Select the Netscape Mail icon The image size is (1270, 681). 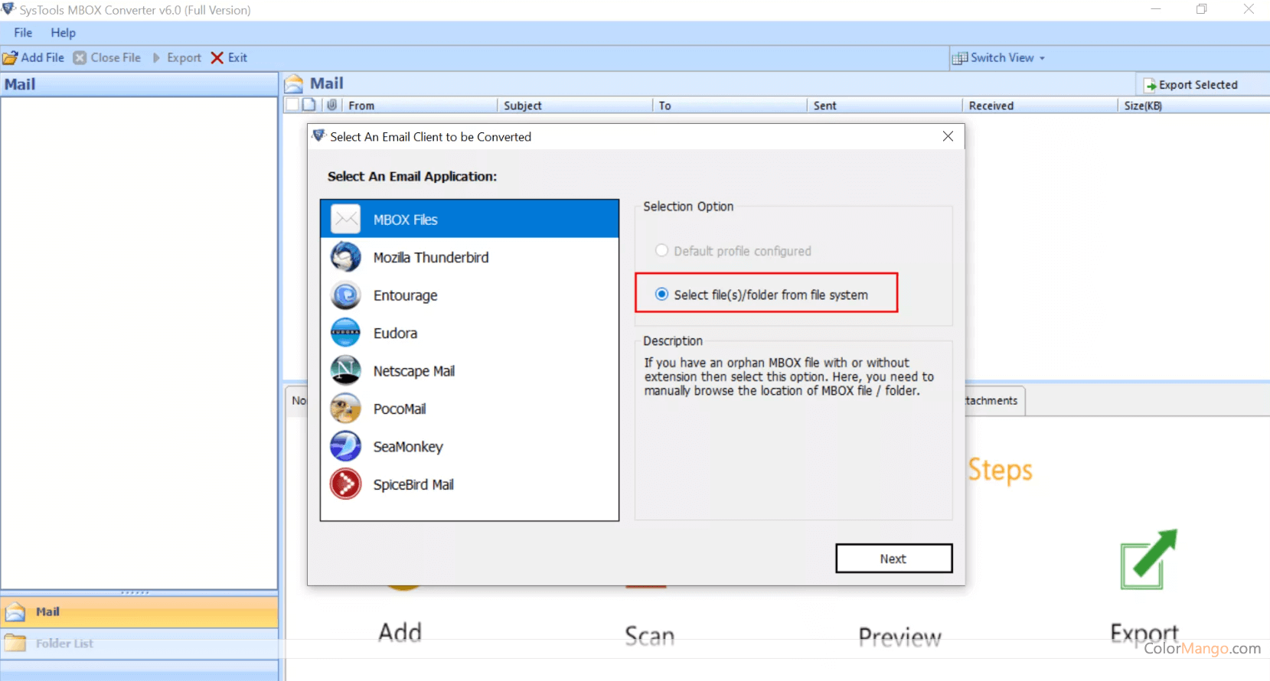point(345,371)
